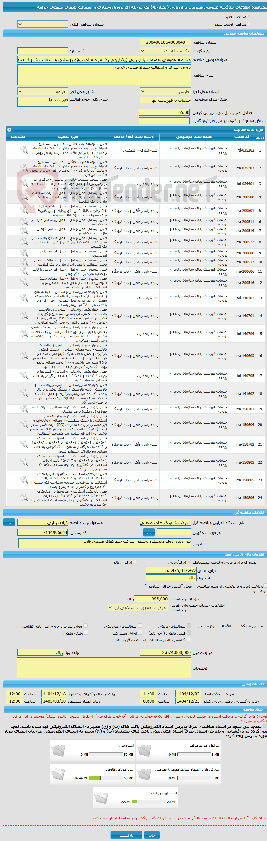Open اسناد ارزیابی کیفی folder

[101, 798]
